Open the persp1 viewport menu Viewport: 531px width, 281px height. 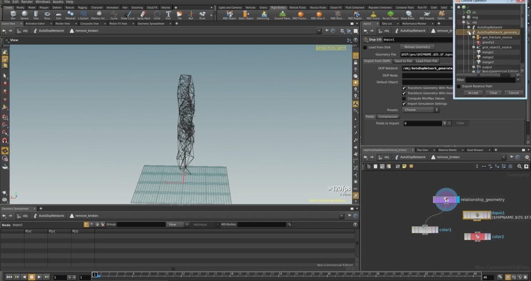pyautogui.click(x=323, y=48)
